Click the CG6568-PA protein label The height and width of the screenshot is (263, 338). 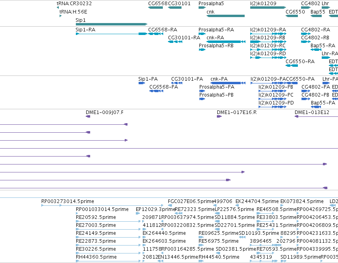164,87
